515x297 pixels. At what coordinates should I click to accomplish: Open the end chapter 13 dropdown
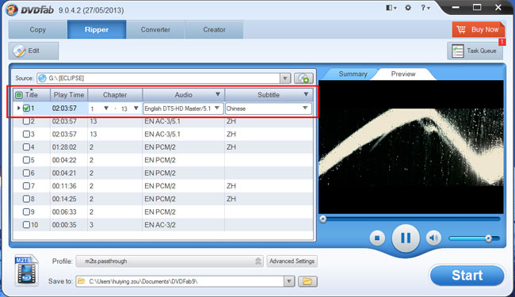click(135, 109)
